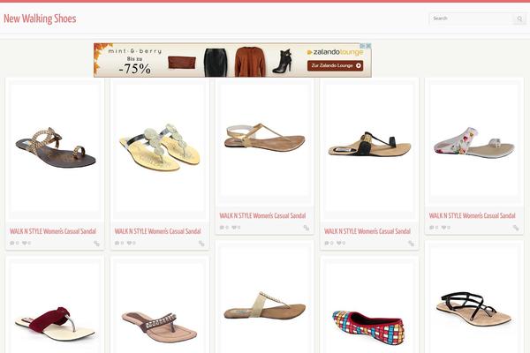The image size is (530, 353).
Task: Click the link icon on the dark brown toe-ring sandal card
Action: pyautogui.click(x=96, y=244)
